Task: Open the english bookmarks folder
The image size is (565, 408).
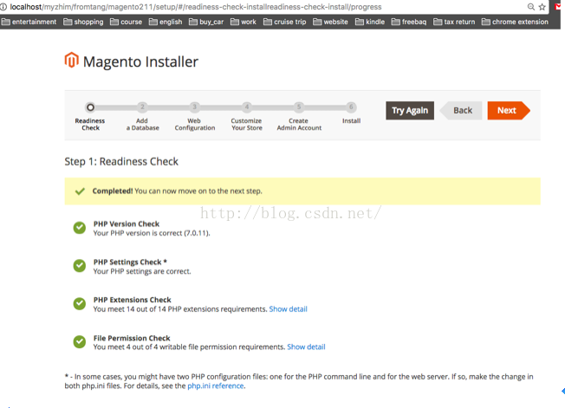Action: (166, 22)
